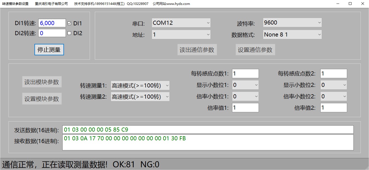Click the DI1转速 value field
This screenshot has width=369, height=170.
[x=52, y=23]
